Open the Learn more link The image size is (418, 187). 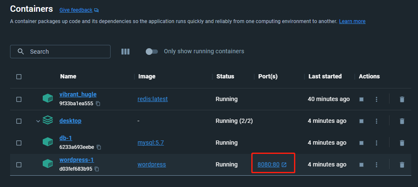pos(352,21)
